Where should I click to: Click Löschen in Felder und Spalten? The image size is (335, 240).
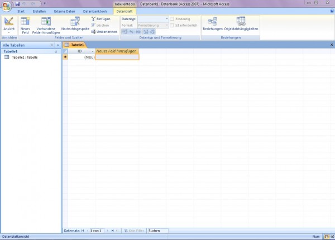tap(100, 25)
